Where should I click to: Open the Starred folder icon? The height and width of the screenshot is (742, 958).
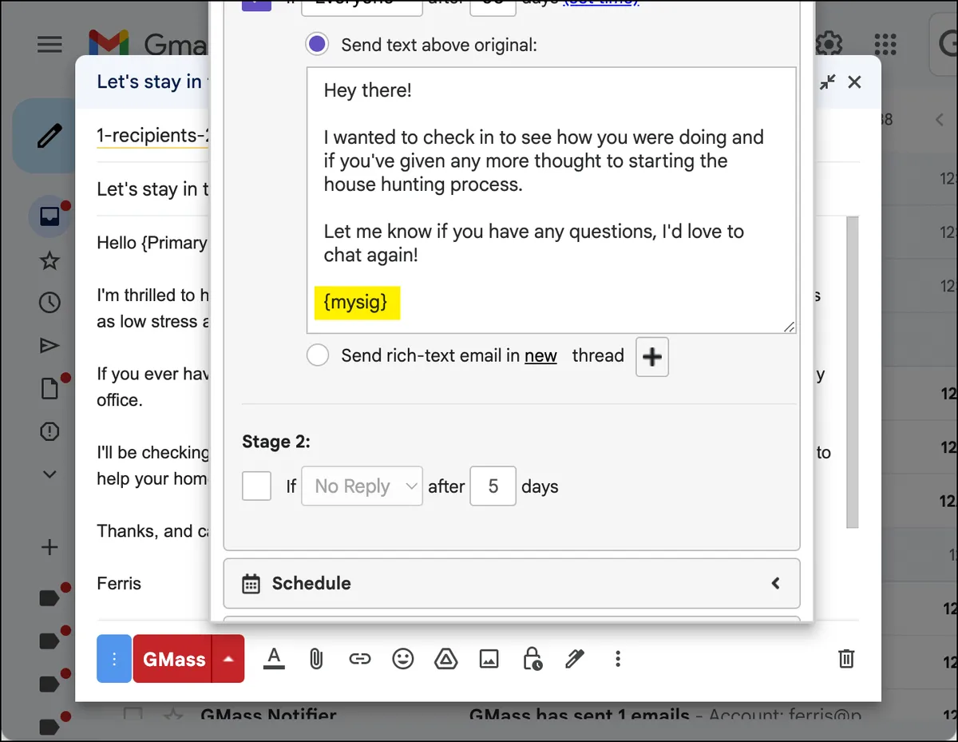49,260
